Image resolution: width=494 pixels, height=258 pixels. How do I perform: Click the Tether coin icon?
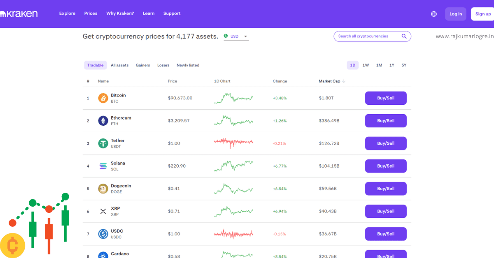103,143
